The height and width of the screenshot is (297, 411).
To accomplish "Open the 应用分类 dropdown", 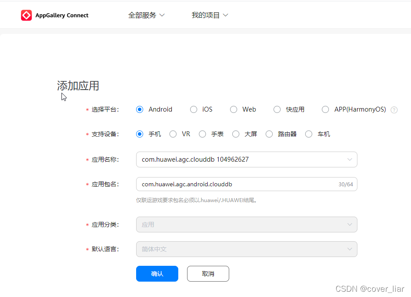I will pyautogui.click(x=247, y=225).
